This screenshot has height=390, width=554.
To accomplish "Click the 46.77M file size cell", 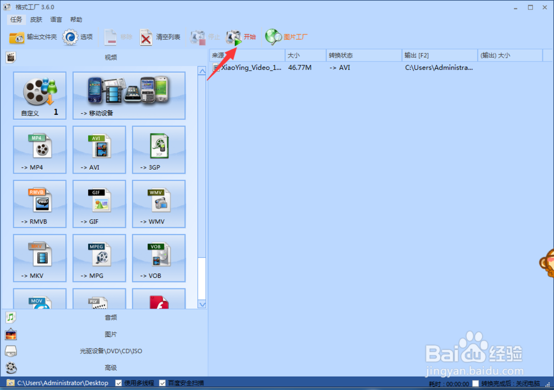I will (300, 68).
